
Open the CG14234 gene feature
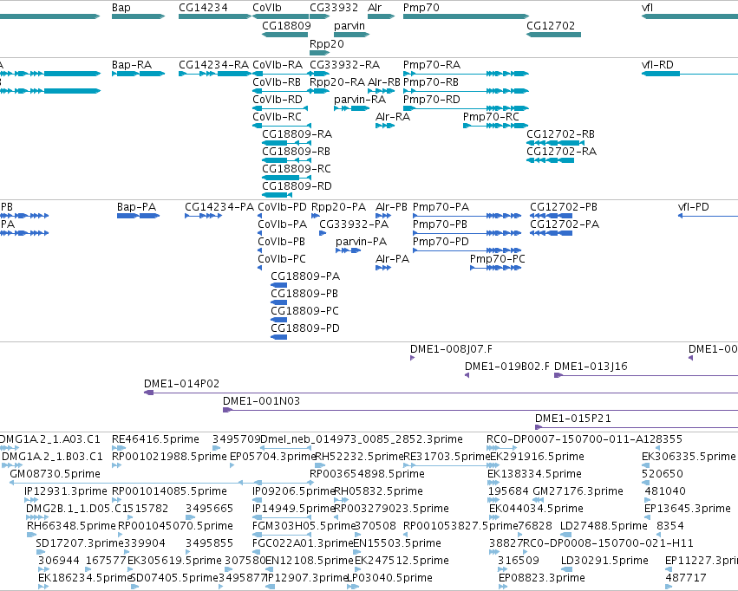coord(215,16)
